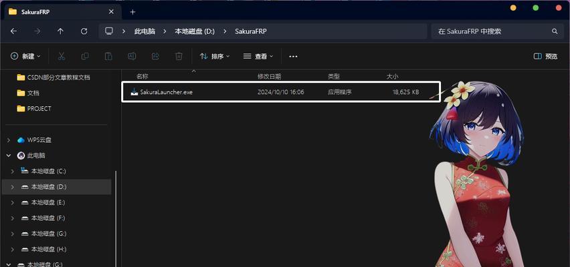
Task: Expand the 本地磁盘 (F:) node
Action: click(x=13, y=218)
